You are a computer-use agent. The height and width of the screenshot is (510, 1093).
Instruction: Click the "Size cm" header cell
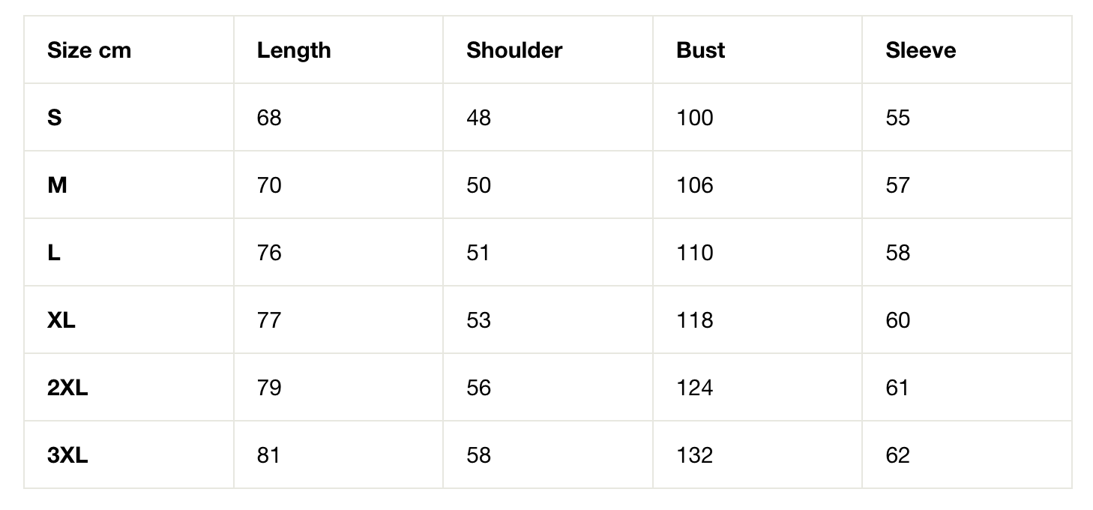point(89,50)
